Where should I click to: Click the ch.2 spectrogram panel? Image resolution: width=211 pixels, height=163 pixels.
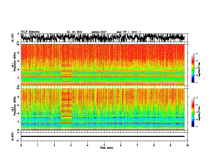click(103, 109)
